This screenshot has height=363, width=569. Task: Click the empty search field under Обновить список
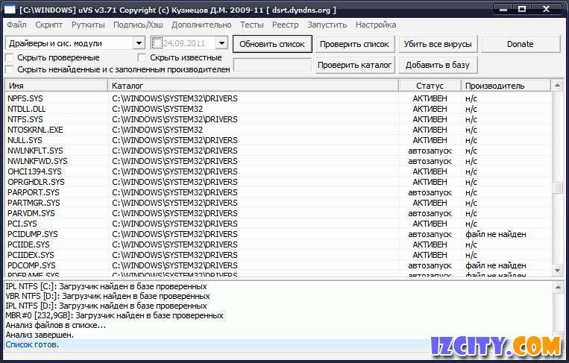272,66
